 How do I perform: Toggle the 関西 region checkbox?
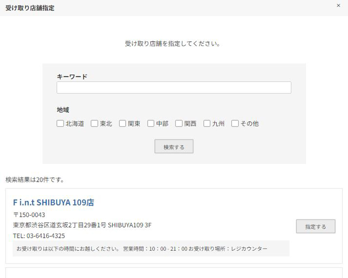point(179,124)
